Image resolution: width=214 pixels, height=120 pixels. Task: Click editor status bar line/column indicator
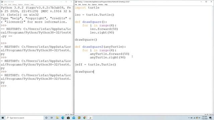(209, 115)
